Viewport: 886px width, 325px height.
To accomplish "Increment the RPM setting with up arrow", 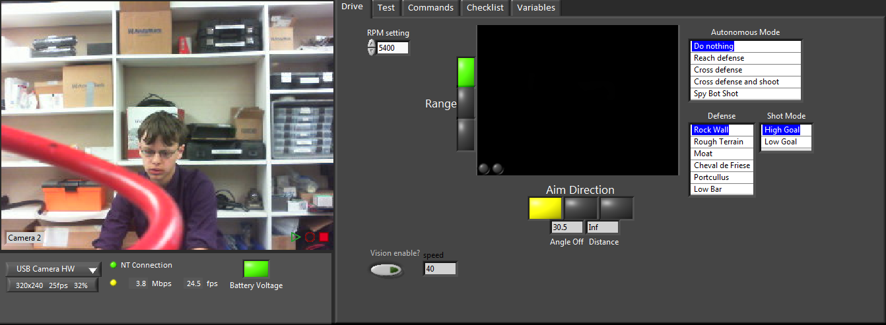I will pos(372,44).
